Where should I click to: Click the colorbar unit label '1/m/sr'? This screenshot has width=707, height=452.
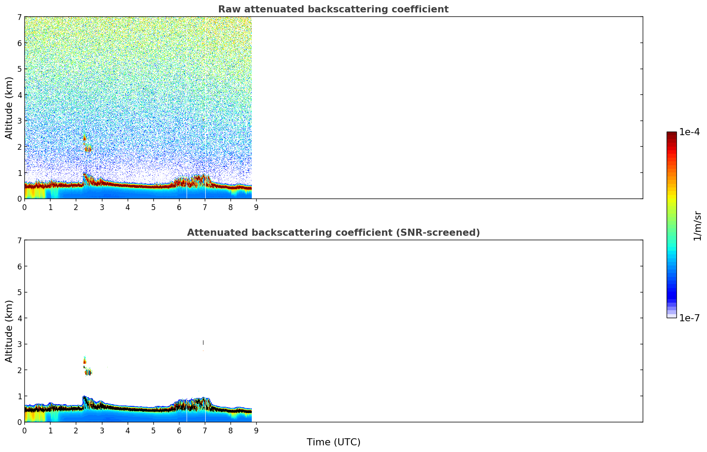coord(697,226)
